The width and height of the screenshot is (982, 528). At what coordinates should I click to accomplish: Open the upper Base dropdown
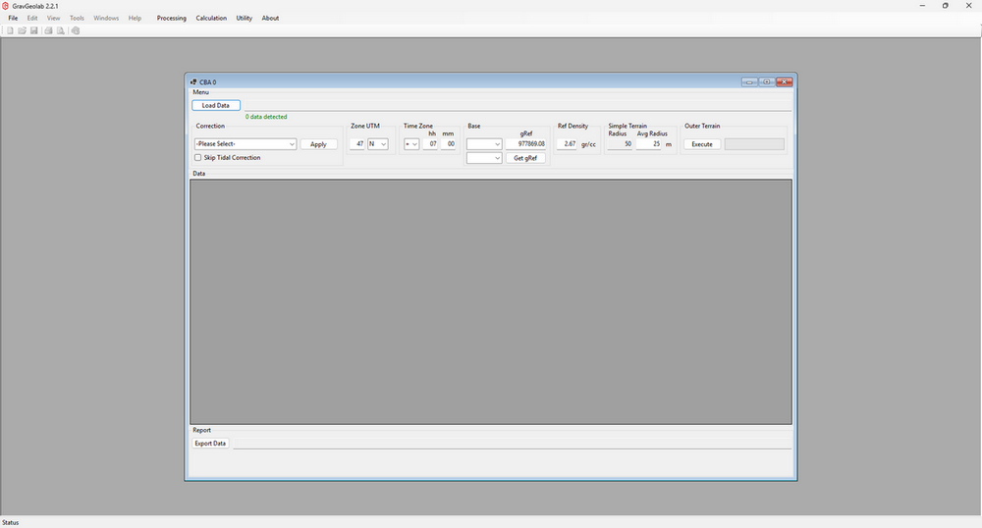click(x=484, y=144)
